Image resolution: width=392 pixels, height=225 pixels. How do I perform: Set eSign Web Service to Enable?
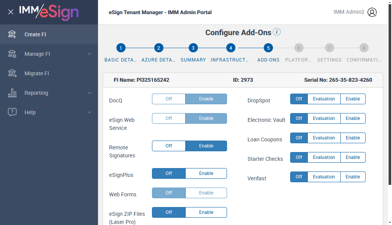206,118
